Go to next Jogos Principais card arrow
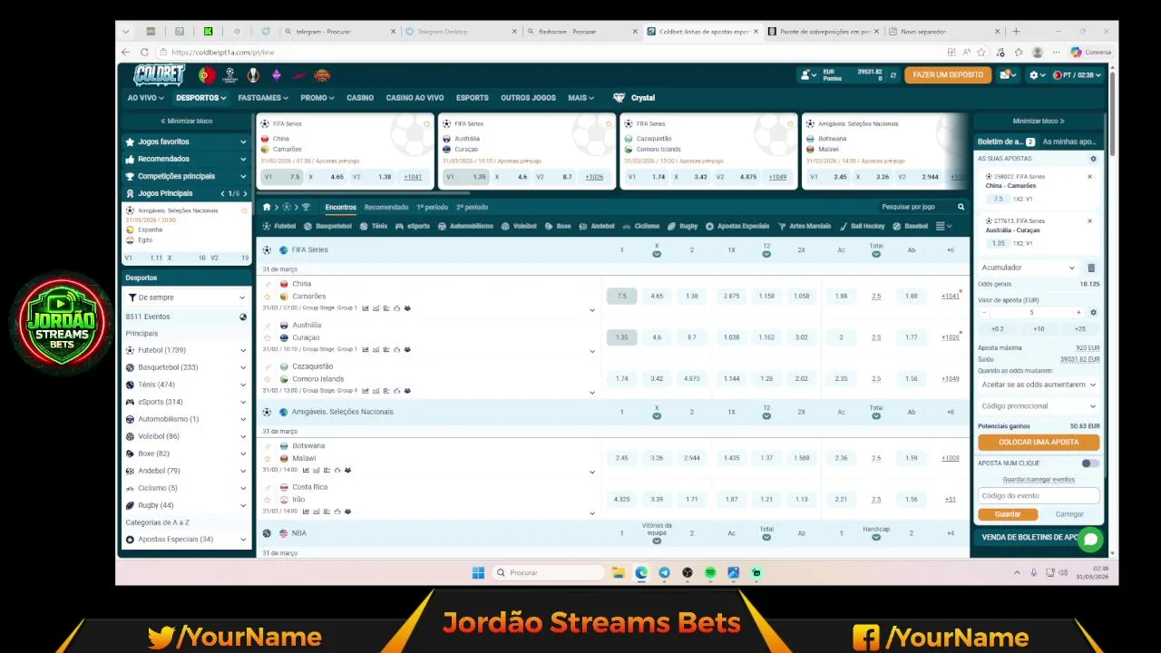Screen dimensions: 1161x653 (x=245, y=194)
